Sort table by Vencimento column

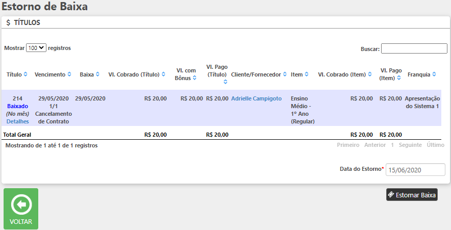69,74
